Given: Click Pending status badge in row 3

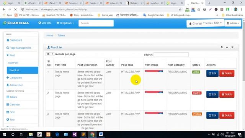Looking at the screenshot, I should [x=197, y=114].
